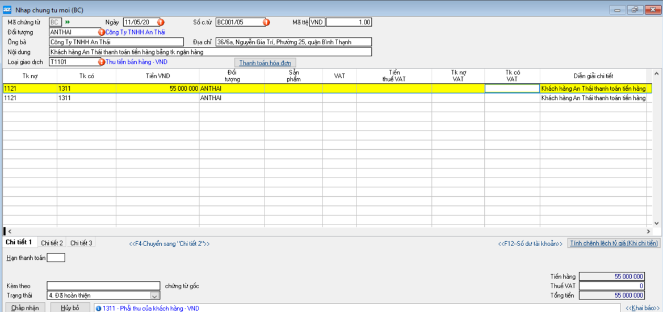Screen dimensions: 663x312
Task: Open the Chi tiết 3 tab
Action: click(81, 243)
